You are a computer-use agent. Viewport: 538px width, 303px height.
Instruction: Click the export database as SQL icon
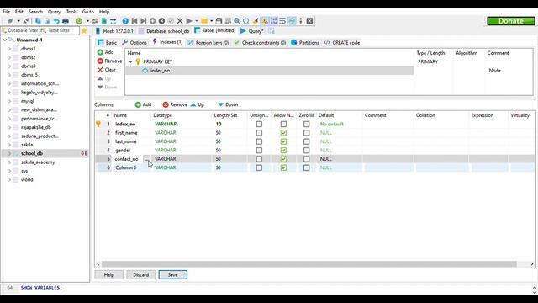104,21
